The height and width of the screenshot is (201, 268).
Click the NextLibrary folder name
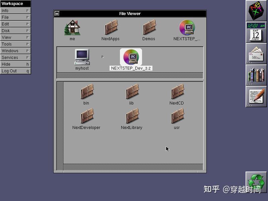pos(132,128)
